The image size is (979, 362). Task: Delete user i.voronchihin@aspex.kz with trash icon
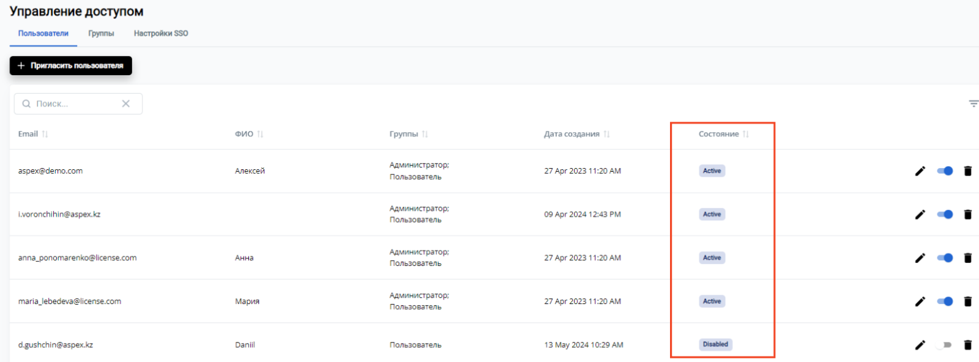[x=967, y=215]
